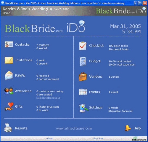Screen dimensions: 148x142
Task: Click the '0 are seated' text
Action: pos(44,95)
